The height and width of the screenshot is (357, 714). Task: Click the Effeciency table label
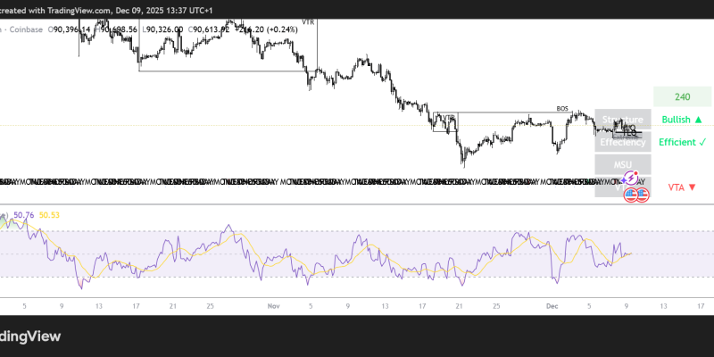point(621,142)
